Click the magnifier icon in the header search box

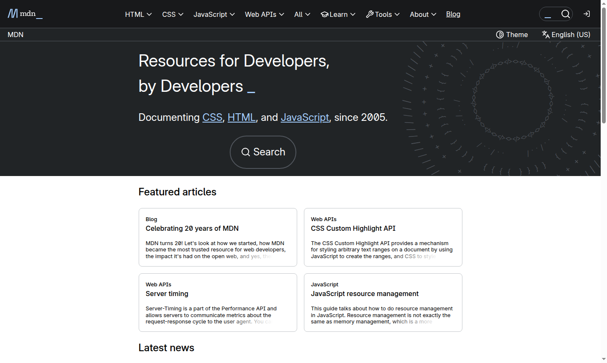click(x=566, y=14)
